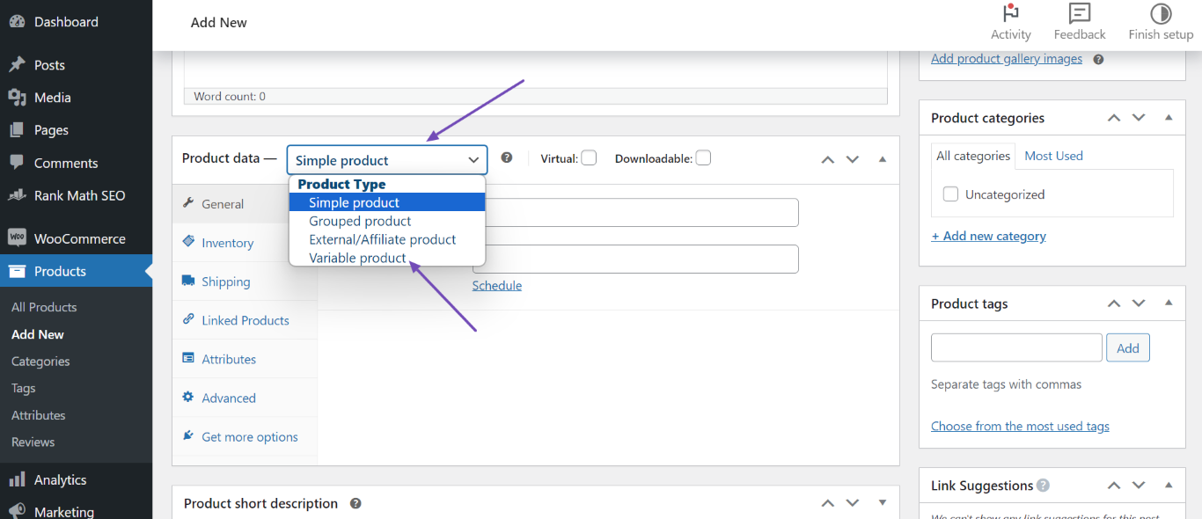Screen dimensions: 1202x519
Task: Switch to the Most Used categories tab
Action: [x=1053, y=156]
